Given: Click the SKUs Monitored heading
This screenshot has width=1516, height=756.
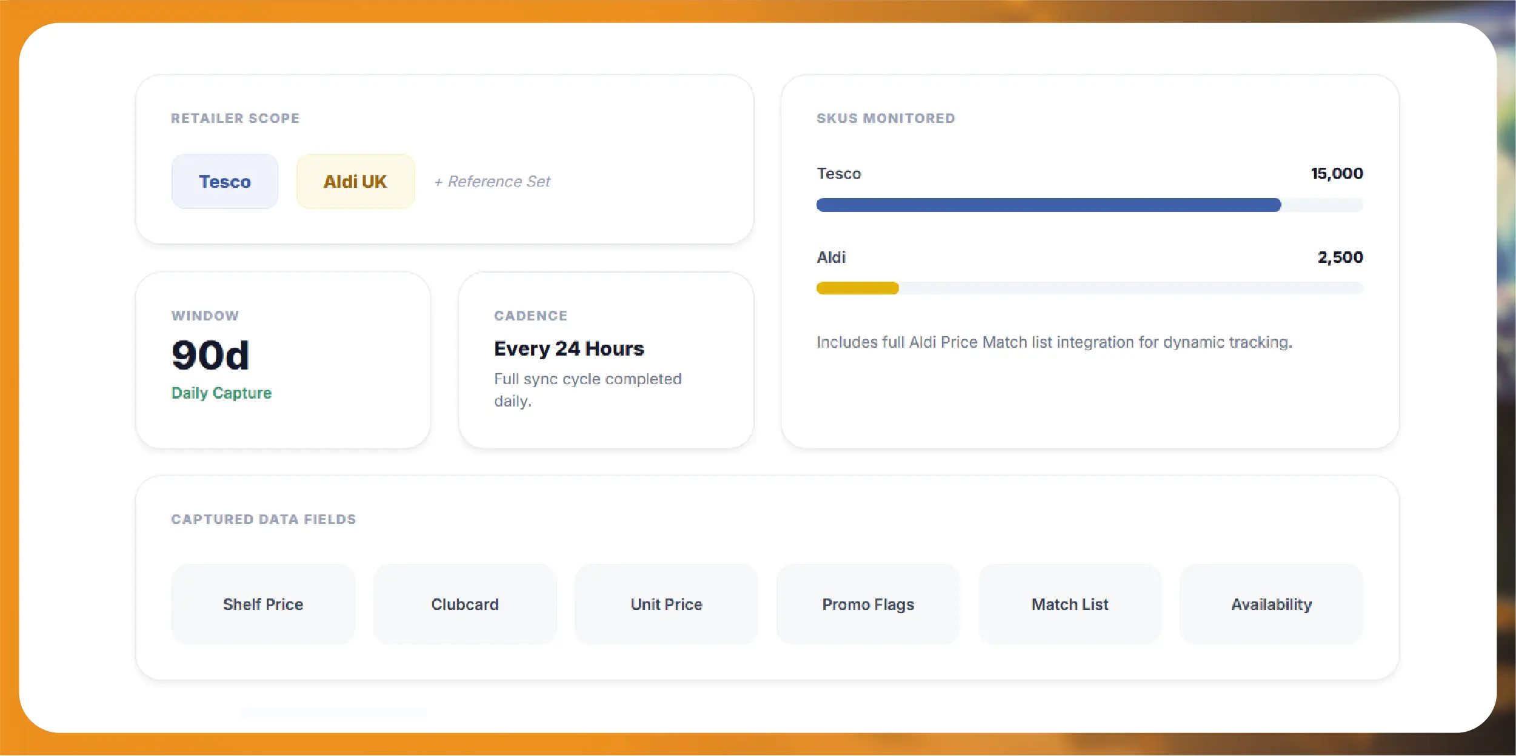Looking at the screenshot, I should coord(886,118).
